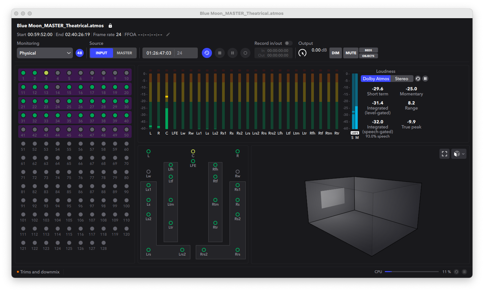Click the object 20 indicator
484x292 pixels.
pos(127,87)
